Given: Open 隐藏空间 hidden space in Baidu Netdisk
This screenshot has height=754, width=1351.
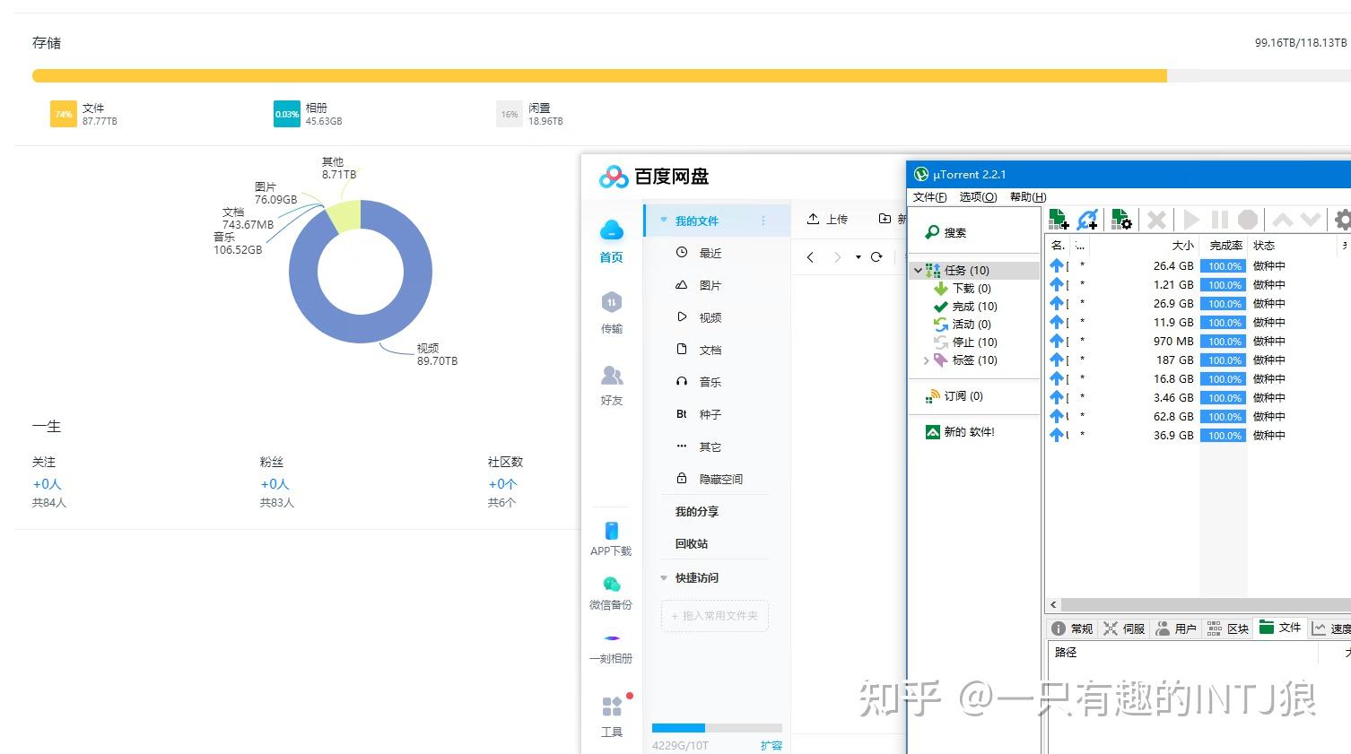Looking at the screenshot, I should (x=720, y=479).
